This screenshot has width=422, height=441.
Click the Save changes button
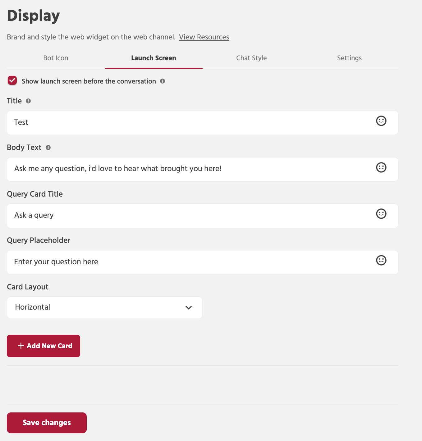46,422
